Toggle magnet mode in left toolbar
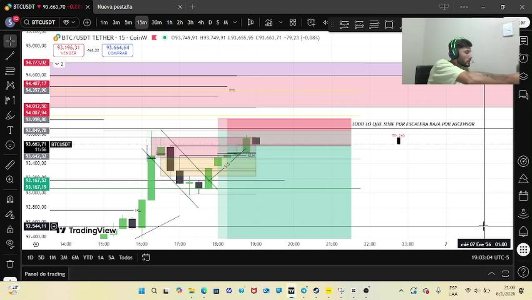This screenshot has height=300, width=532. pyautogui.click(x=10, y=200)
